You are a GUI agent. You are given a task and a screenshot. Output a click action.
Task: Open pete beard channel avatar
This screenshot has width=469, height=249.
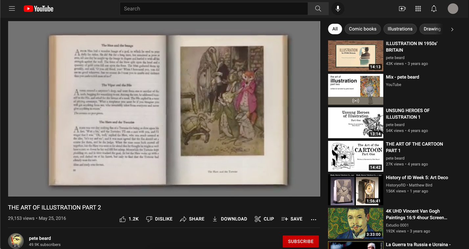pyautogui.click(x=16, y=241)
